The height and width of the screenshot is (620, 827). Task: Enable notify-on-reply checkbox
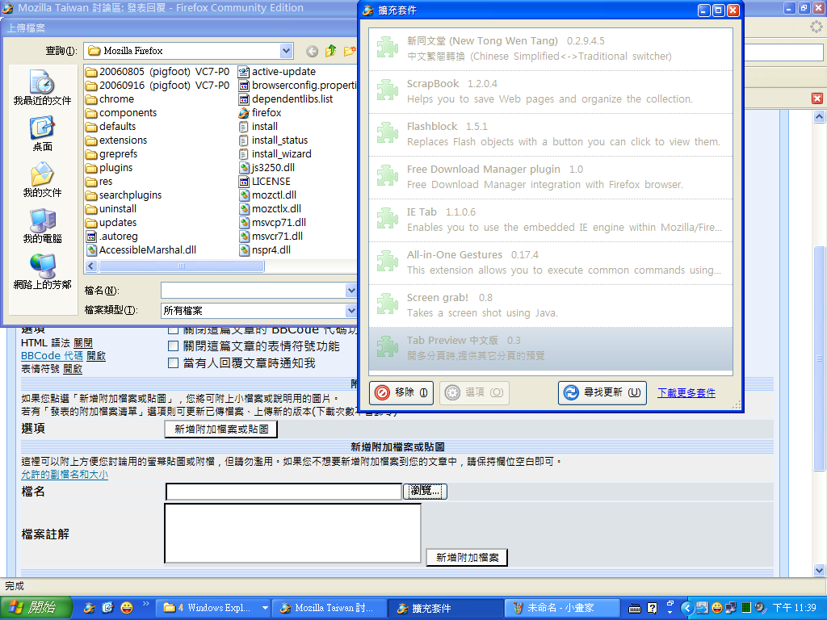173,363
